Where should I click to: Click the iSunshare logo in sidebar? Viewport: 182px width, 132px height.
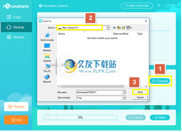[16, 6]
